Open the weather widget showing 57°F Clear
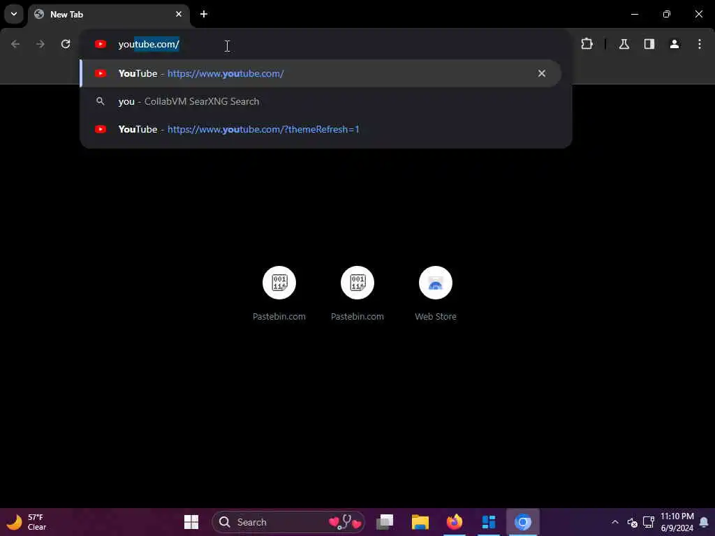Viewport: 715px width, 536px height. click(27, 522)
